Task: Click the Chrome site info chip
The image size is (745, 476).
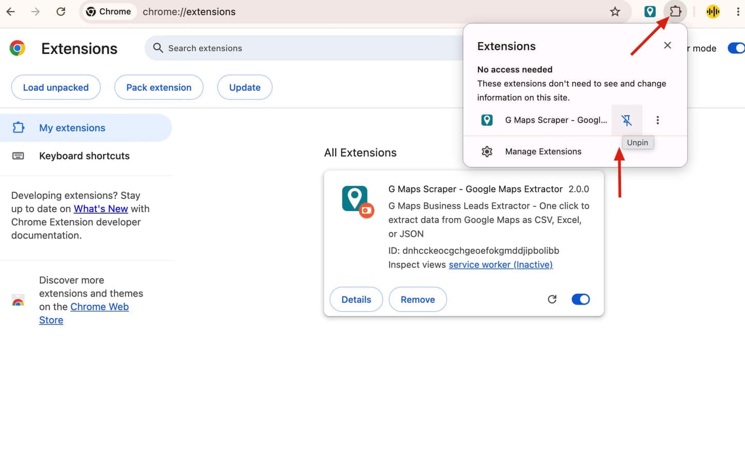Action: tap(108, 11)
